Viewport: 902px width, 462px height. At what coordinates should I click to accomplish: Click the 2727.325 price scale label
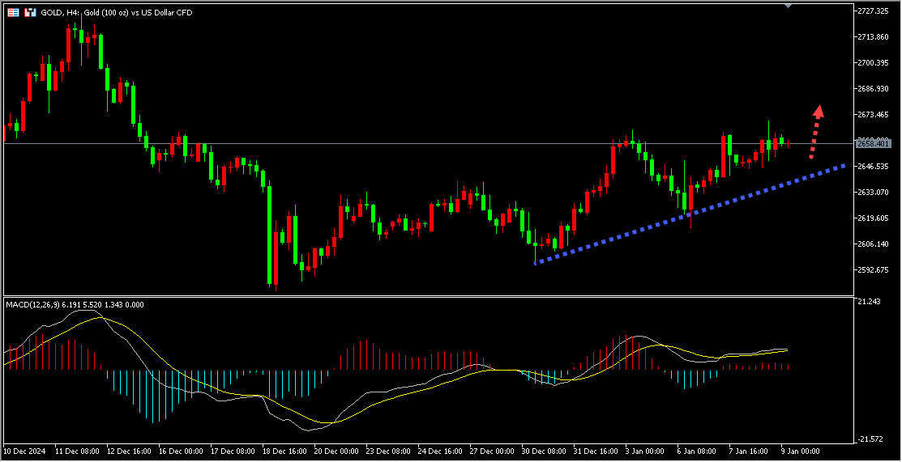[875, 11]
